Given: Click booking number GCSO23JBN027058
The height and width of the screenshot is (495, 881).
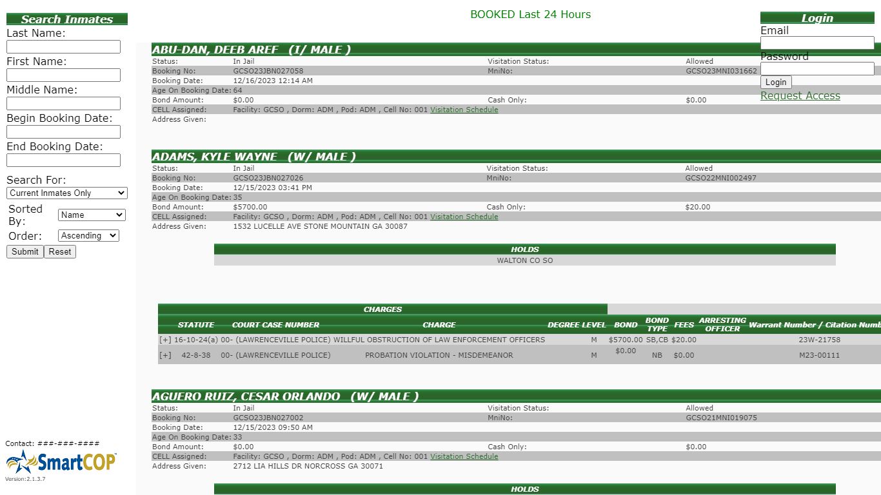Looking at the screenshot, I should pos(268,71).
